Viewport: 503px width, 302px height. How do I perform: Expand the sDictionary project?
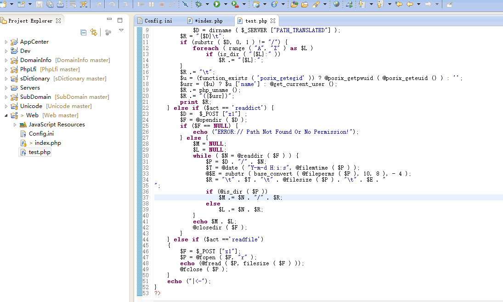click(6, 79)
